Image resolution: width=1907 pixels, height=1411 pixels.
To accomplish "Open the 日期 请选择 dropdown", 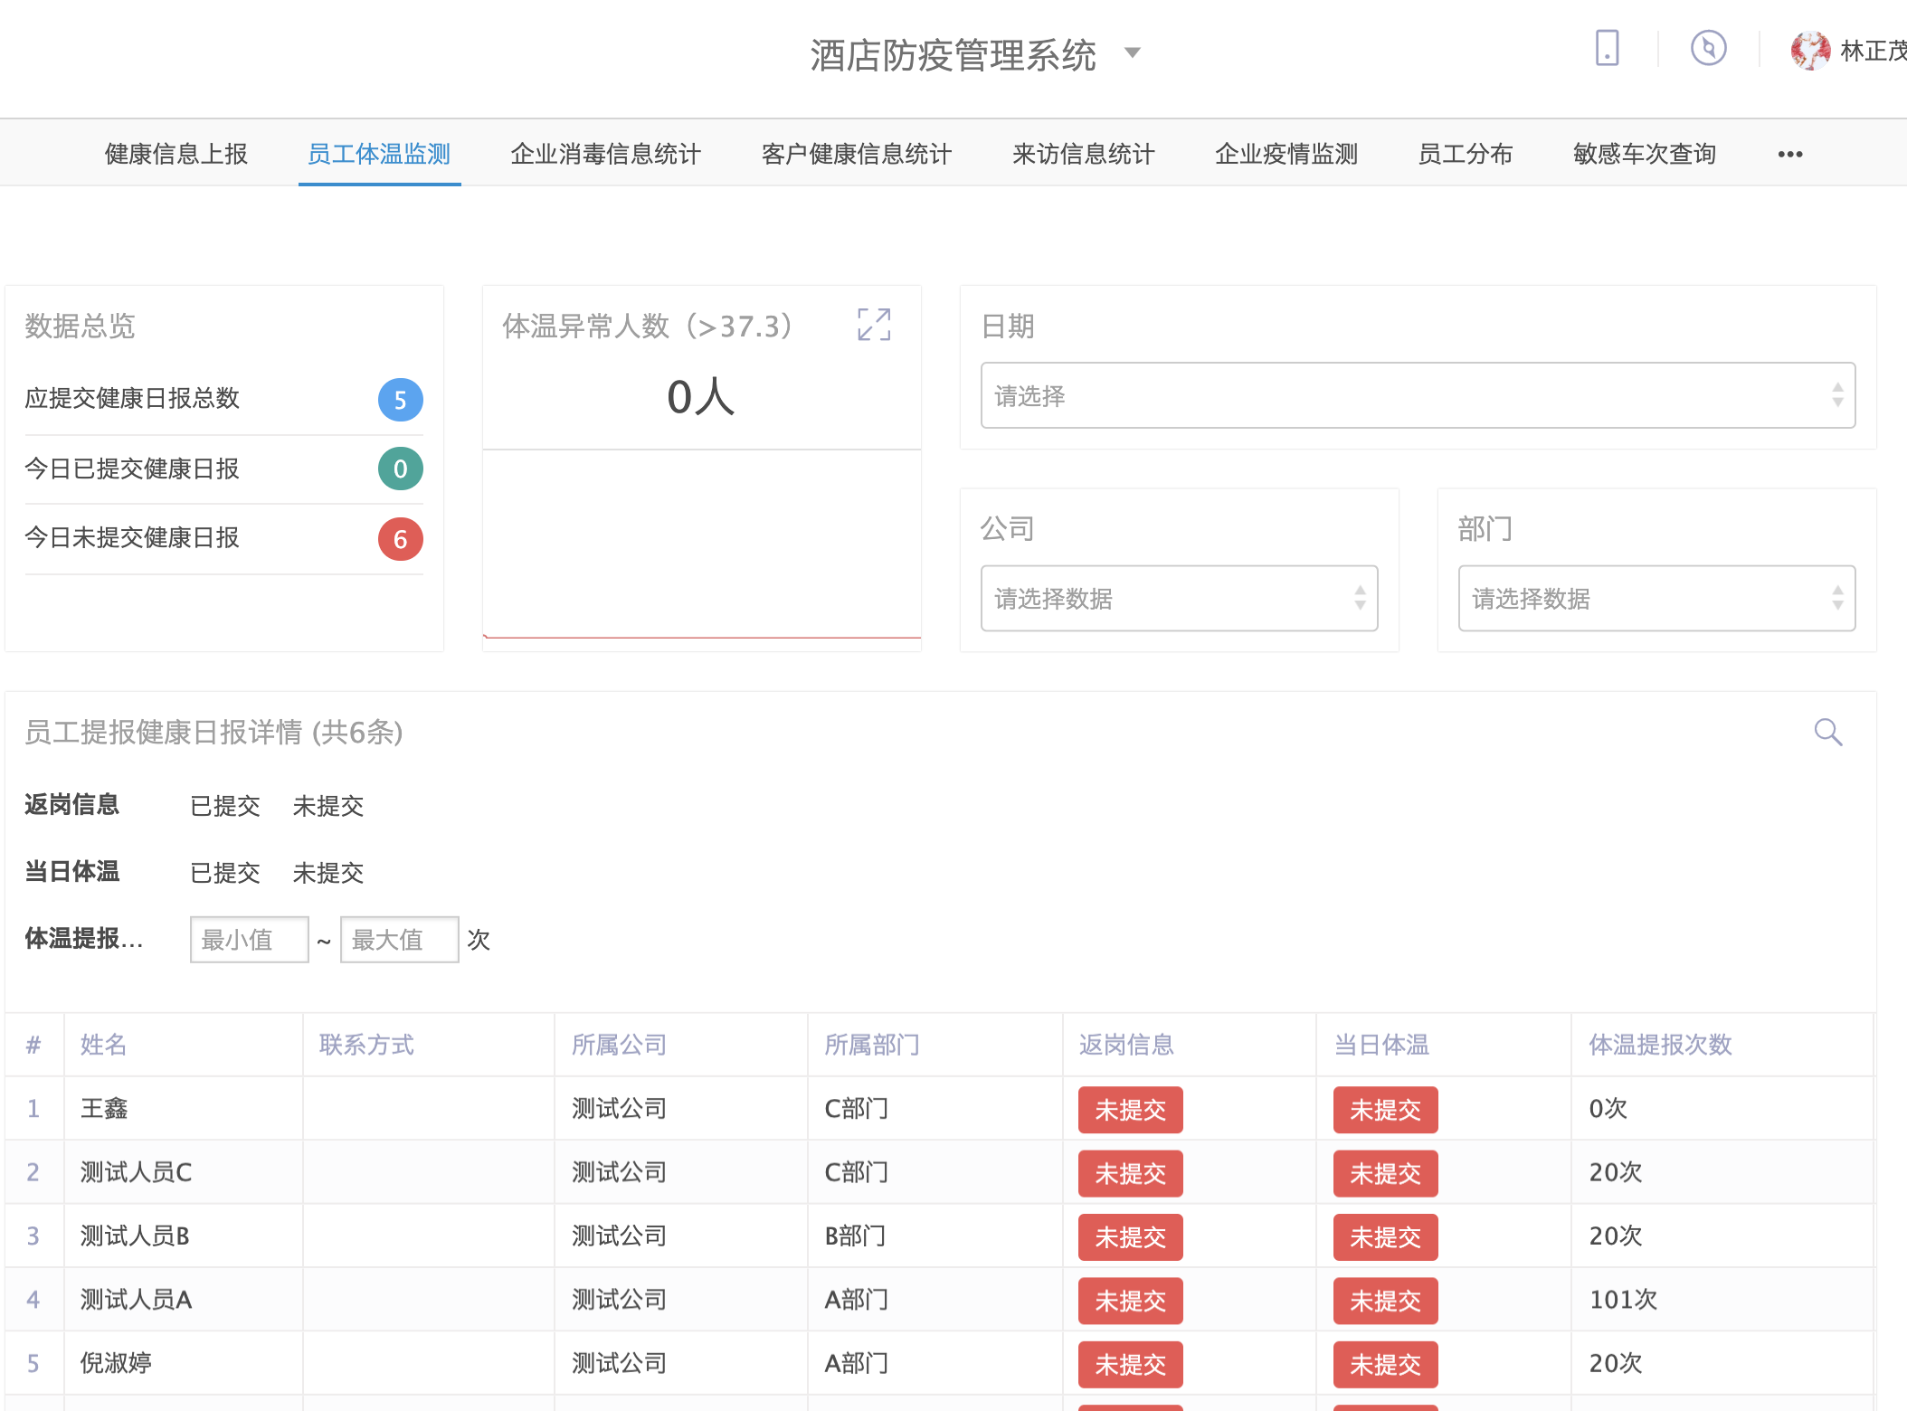I will click(1418, 395).
